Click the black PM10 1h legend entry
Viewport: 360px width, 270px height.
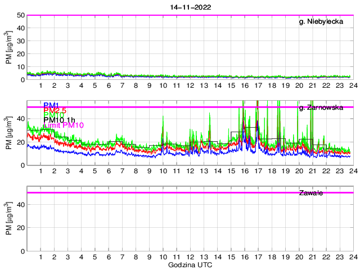60,119
